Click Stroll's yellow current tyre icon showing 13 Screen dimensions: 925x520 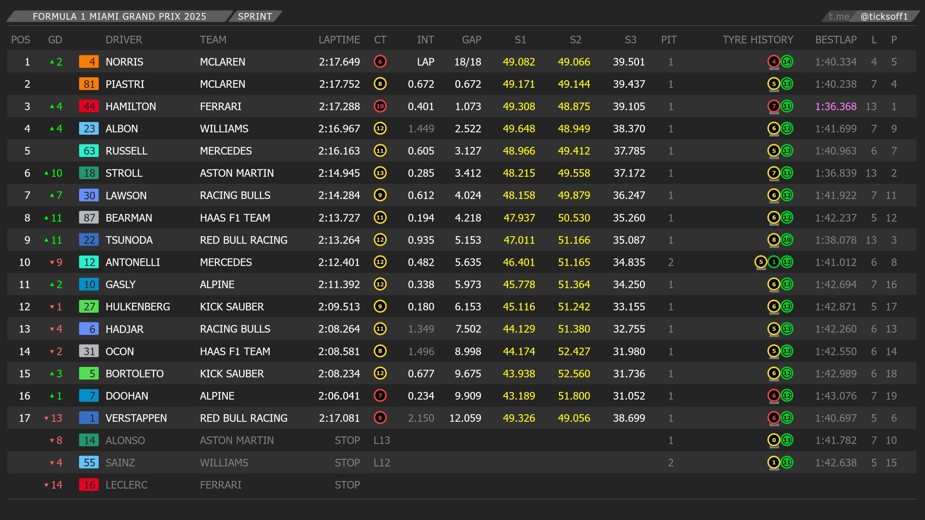380,173
